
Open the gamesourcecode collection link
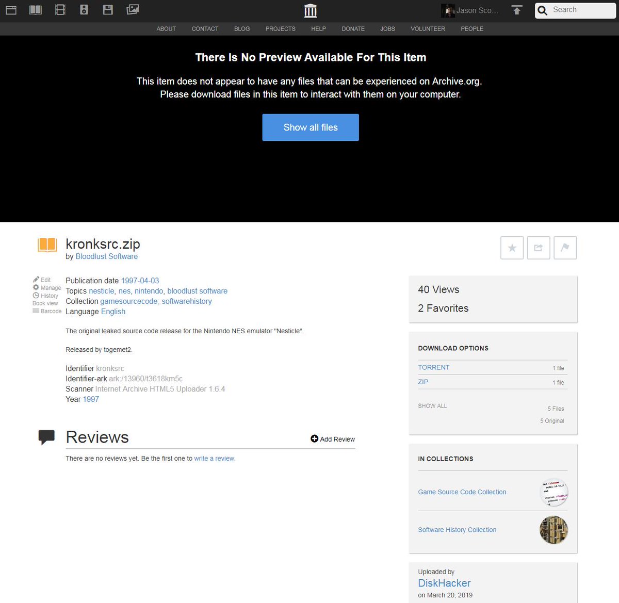129,301
